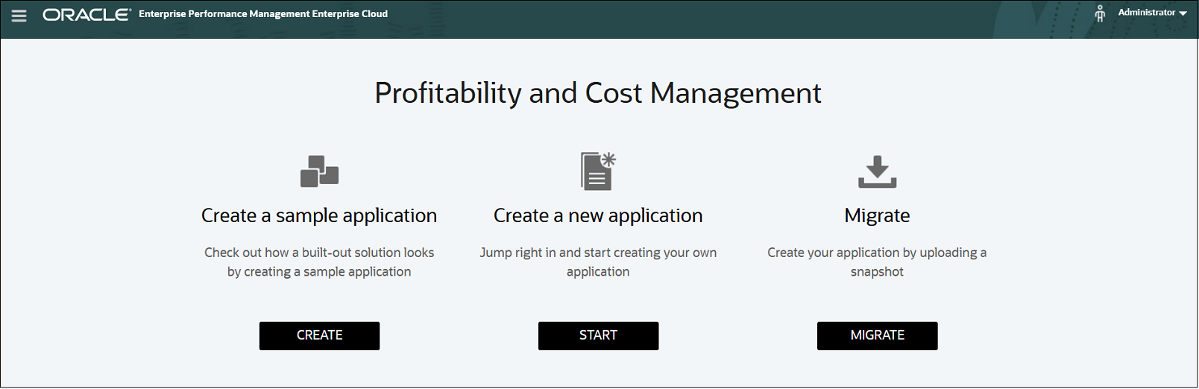Click the MIGRATE button
Image resolution: width=1199 pixels, height=389 pixels.
(x=878, y=335)
